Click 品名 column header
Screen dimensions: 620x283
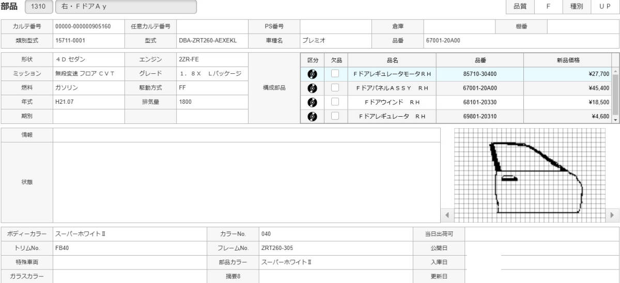392,60
